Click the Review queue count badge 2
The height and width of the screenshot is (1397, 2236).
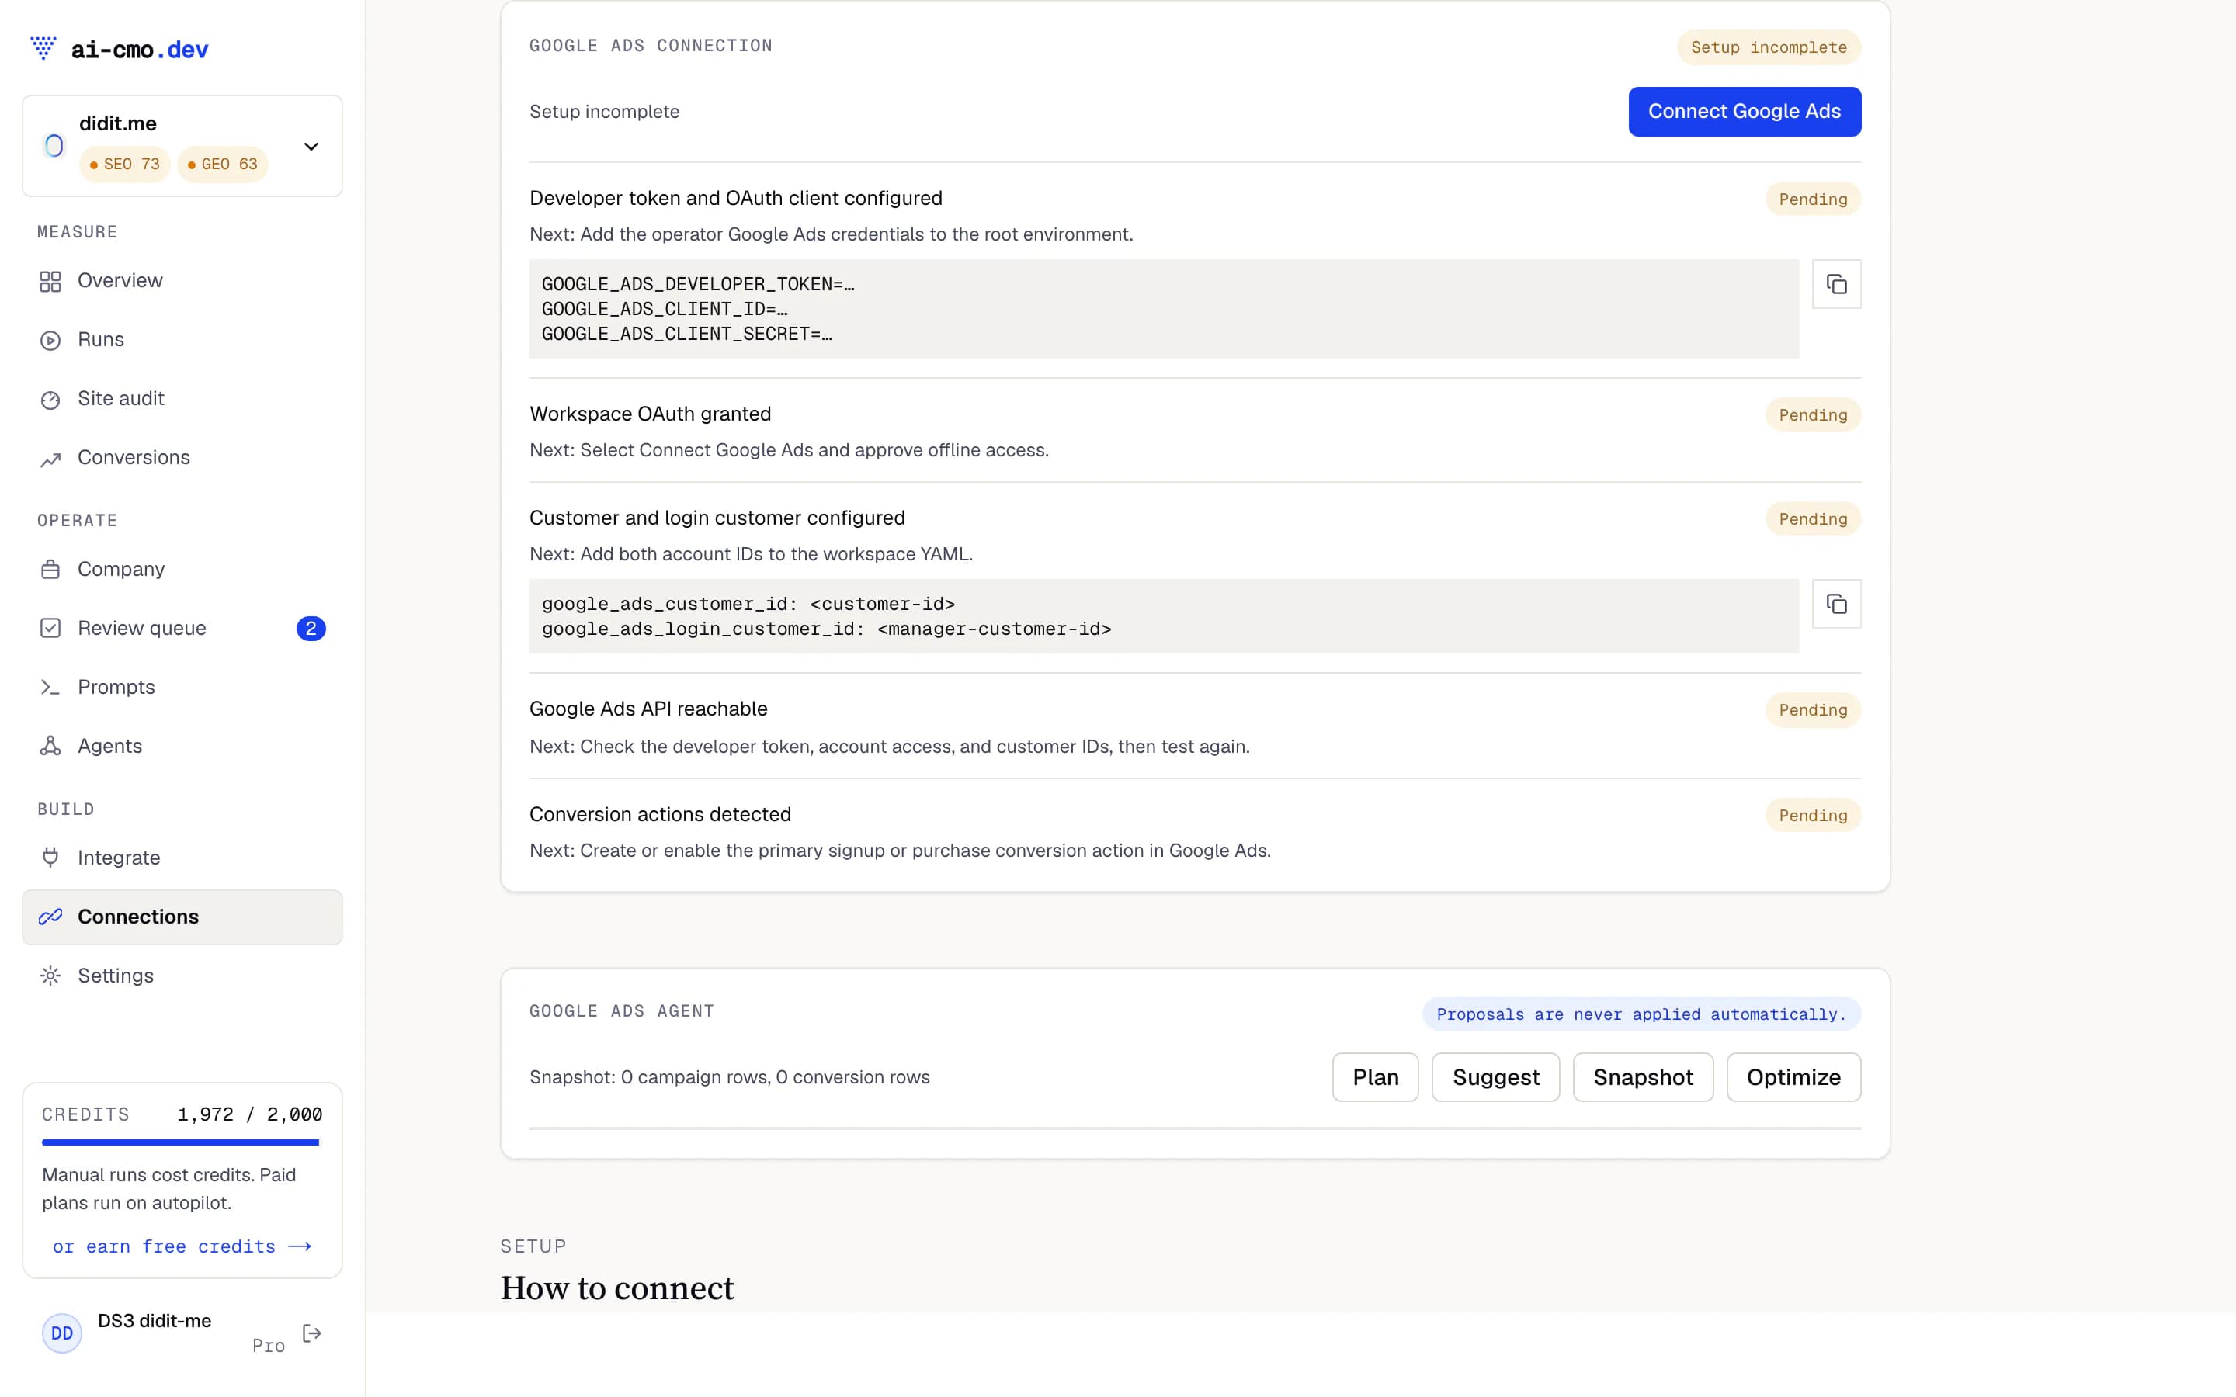[x=311, y=629]
